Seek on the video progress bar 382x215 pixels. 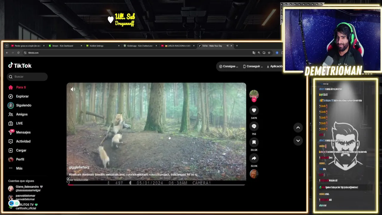coord(156,185)
